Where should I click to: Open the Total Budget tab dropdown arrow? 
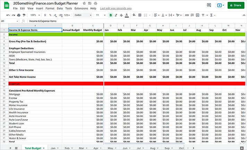44,148
